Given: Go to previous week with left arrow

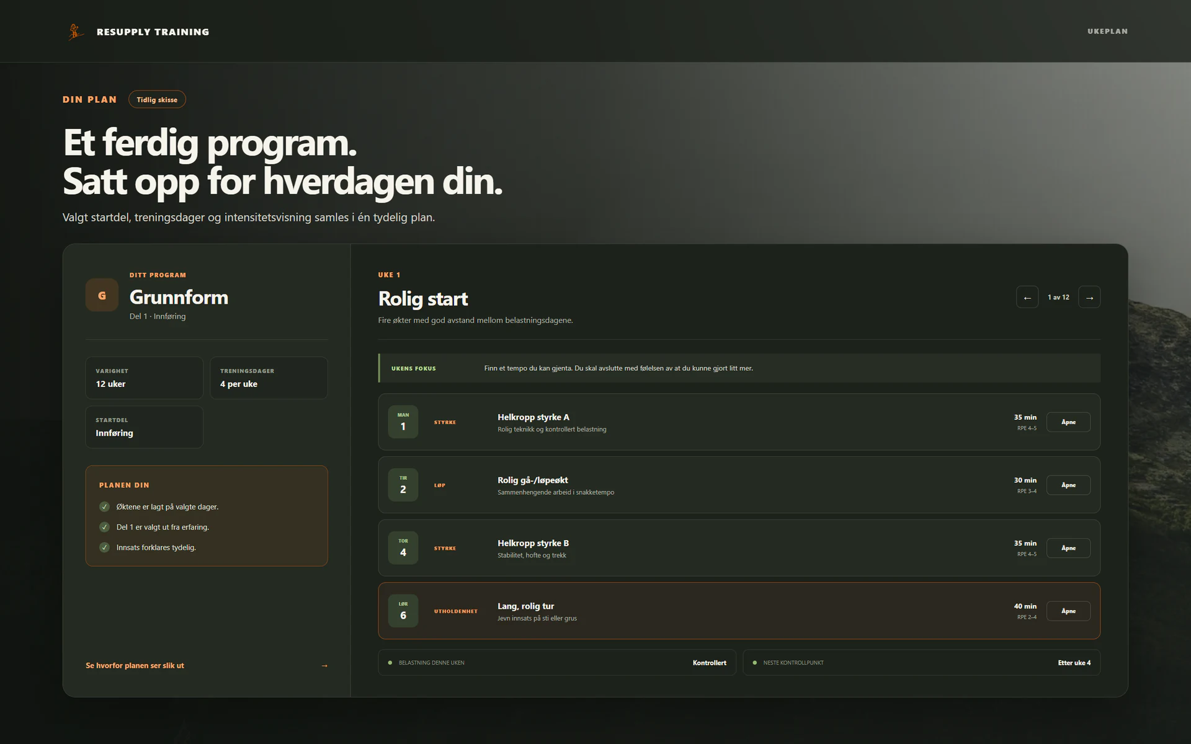Looking at the screenshot, I should click(x=1027, y=298).
